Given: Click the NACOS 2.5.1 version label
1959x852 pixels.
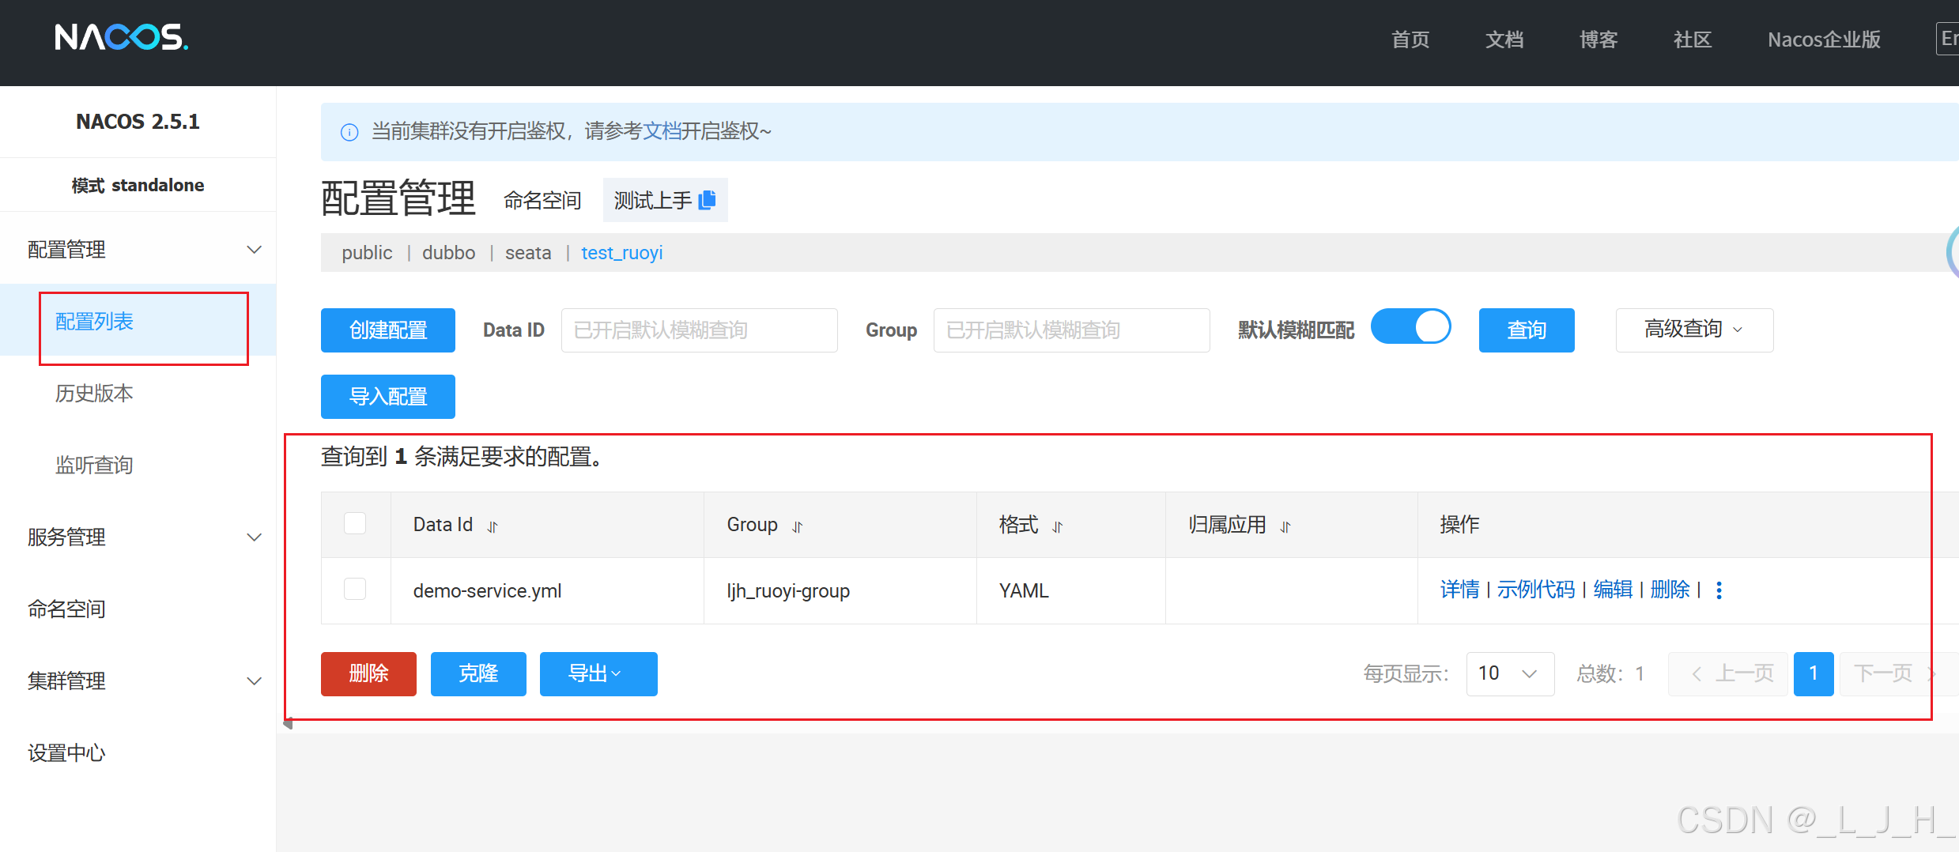Looking at the screenshot, I should click(x=138, y=122).
